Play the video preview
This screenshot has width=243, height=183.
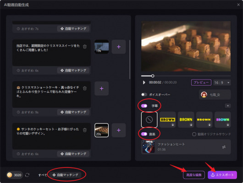click(144, 82)
